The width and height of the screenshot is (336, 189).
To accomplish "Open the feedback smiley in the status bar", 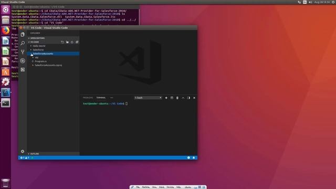I will tap(188, 157).
